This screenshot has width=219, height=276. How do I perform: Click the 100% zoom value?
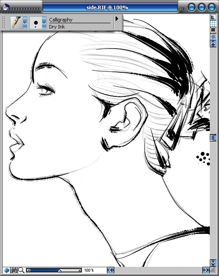(x=89, y=270)
